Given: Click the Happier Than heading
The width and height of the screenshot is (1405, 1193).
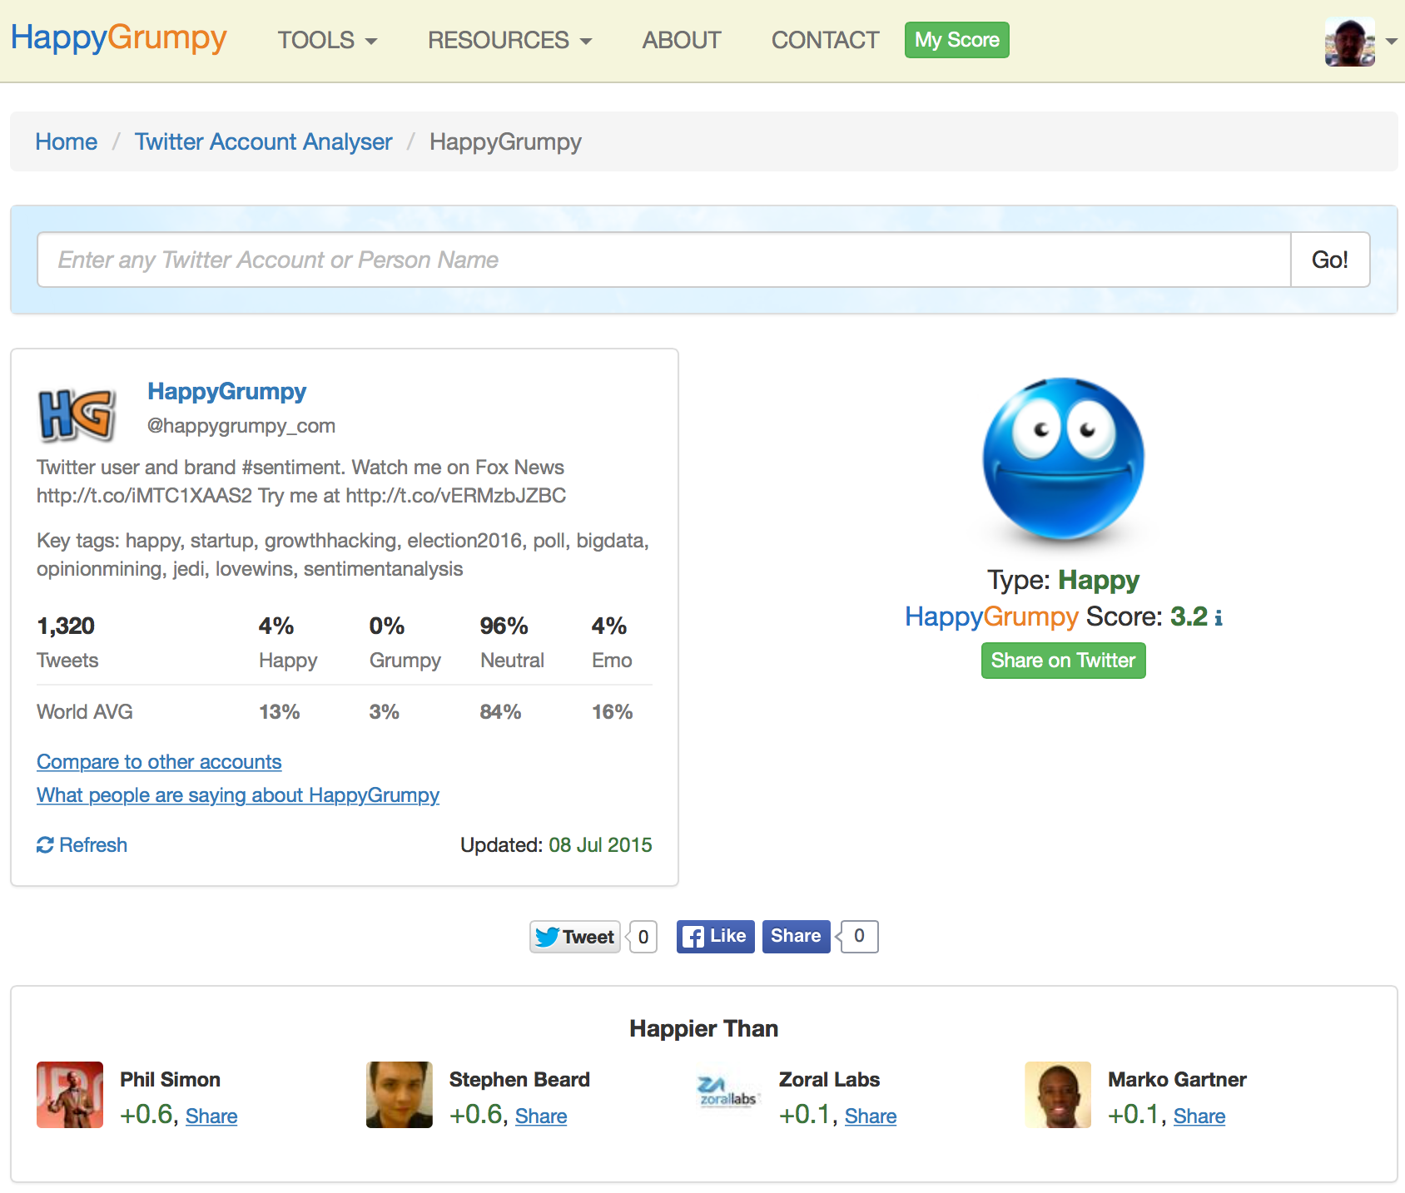Looking at the screenshot, I should [703, 1029].
